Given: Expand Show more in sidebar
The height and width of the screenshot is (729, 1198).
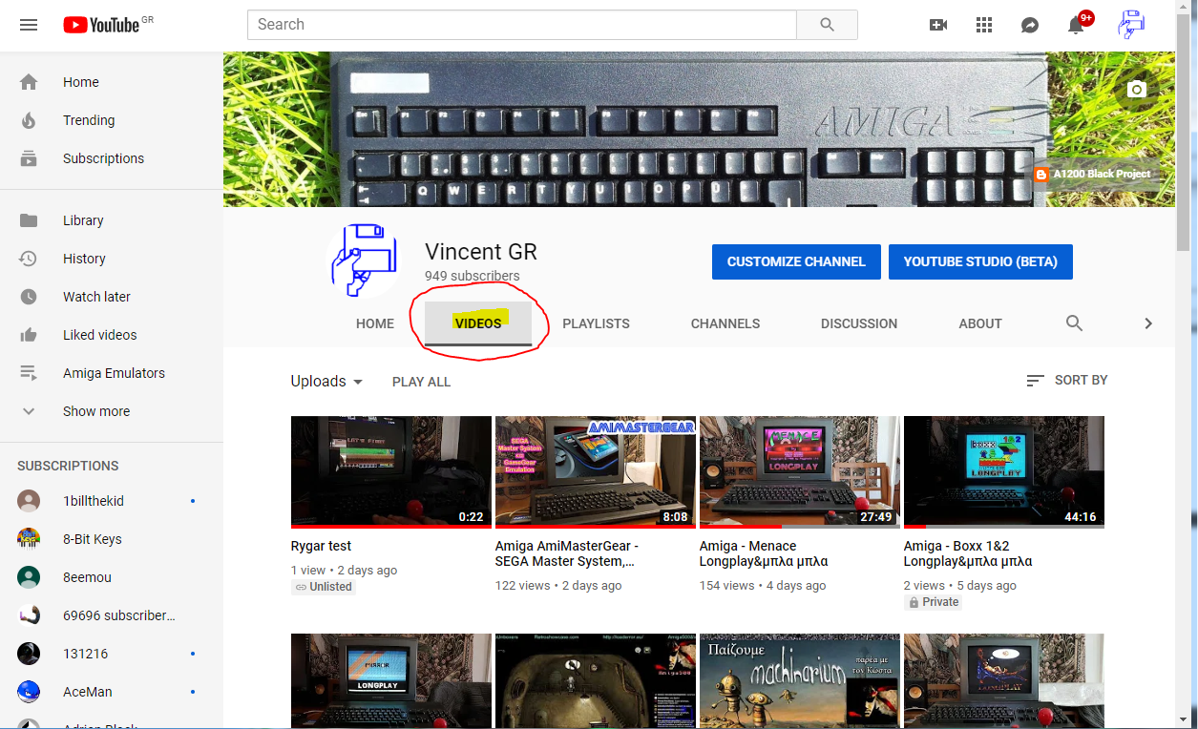Looking at the screenshot, I should pyautogui.click(x=95, y=411).
